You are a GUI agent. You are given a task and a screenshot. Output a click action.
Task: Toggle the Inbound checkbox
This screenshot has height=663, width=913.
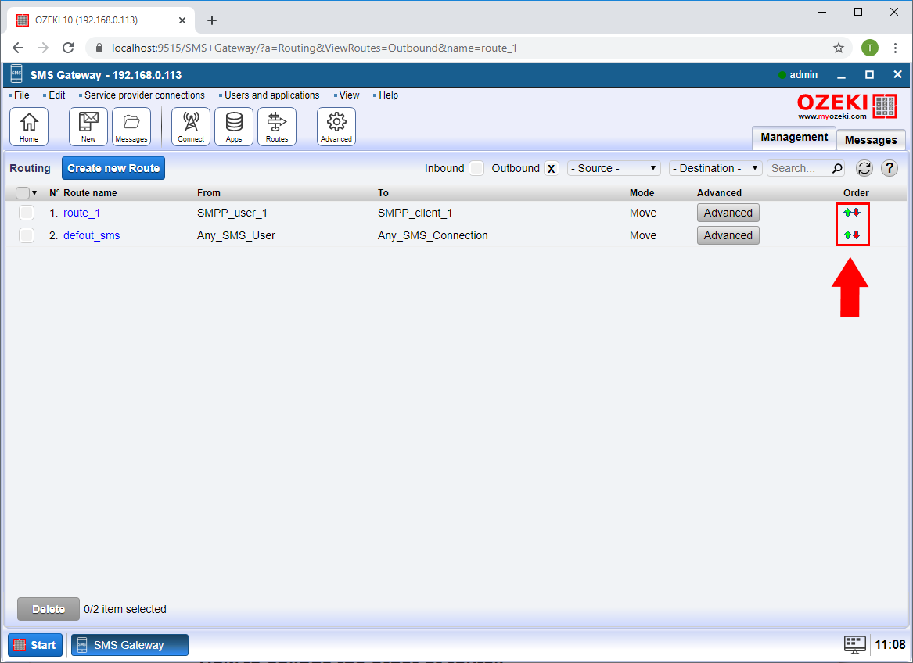(x=476, y=168)
